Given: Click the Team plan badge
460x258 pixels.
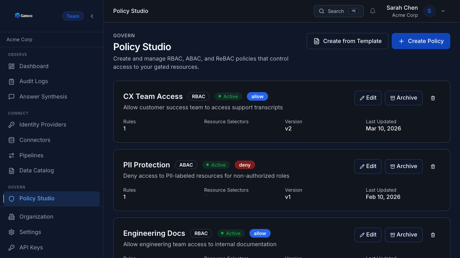Looking at the screenshot, I should click(x=73, y=16).
